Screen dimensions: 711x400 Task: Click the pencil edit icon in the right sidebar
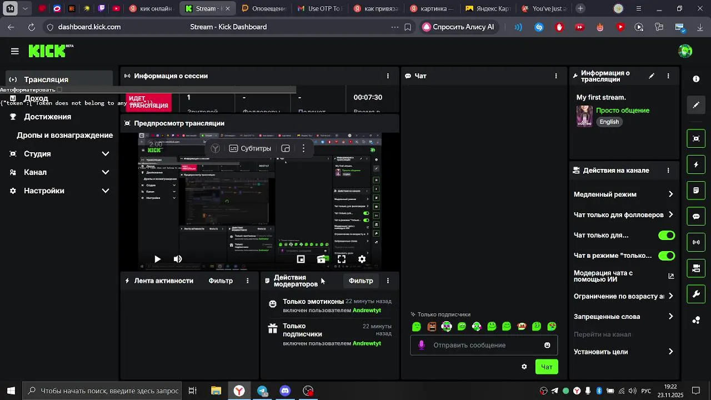(x=696, y=105)
